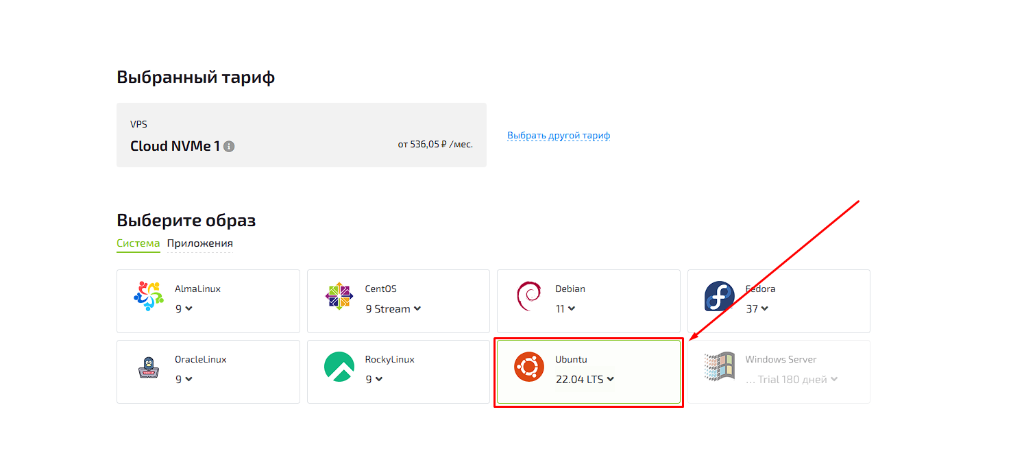Click the Выберите образ heading
This screenshot has height=451, width=1024.
tap(186, 220)
